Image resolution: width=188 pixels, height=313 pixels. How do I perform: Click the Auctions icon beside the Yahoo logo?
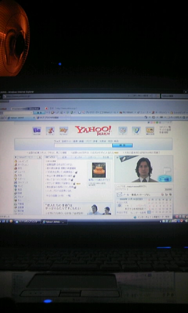50,131
